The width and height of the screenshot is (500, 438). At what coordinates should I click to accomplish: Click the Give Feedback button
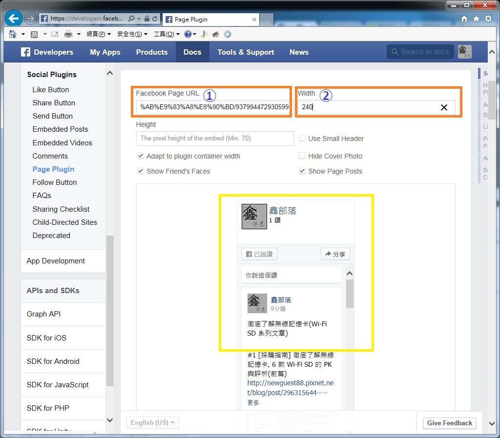tap(450, 423)
